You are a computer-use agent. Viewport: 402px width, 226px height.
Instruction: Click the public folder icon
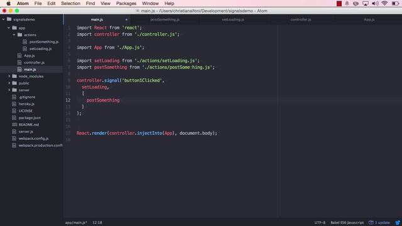coord(14,83)
